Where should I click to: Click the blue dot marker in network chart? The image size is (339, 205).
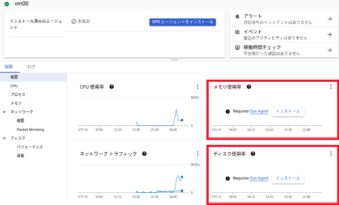tap(182, 191)
